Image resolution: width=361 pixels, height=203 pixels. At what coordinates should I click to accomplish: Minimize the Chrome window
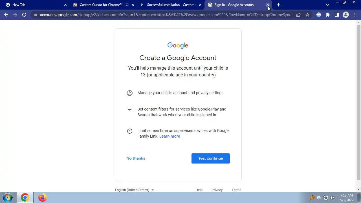(x=337, y=3)
